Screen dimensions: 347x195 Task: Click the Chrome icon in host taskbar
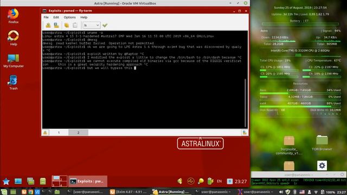click(x=30, y=192)
